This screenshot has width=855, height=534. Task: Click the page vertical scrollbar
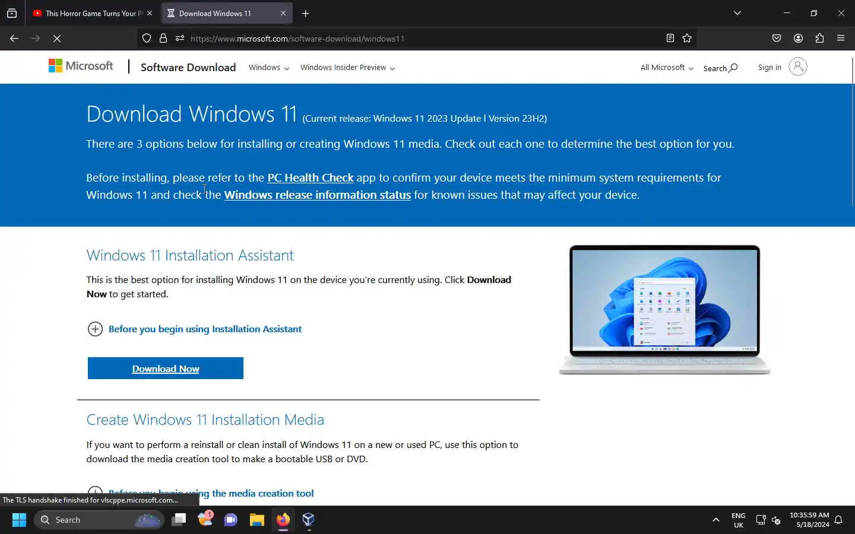click(x=853, y=132)
